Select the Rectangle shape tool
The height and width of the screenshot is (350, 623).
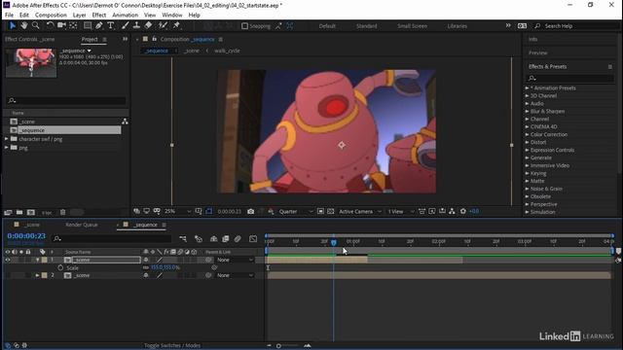[87, 25]
